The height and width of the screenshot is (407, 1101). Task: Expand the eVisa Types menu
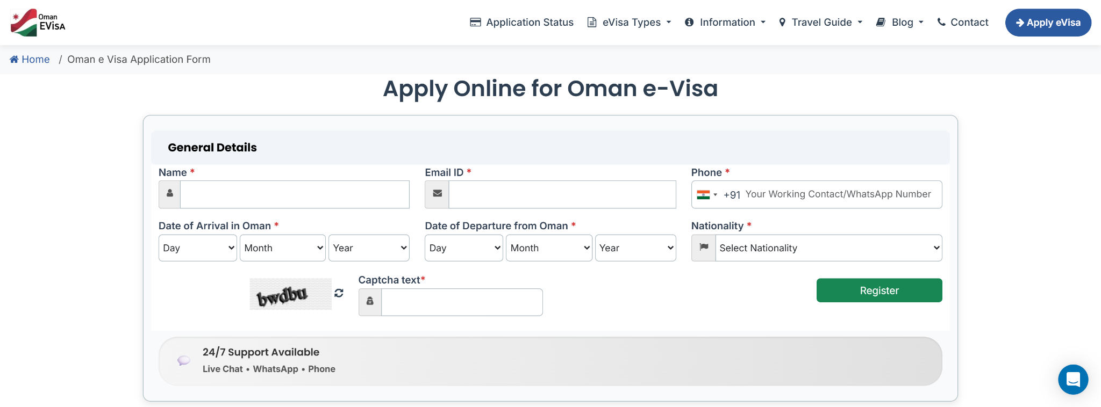tap(629, 23)
